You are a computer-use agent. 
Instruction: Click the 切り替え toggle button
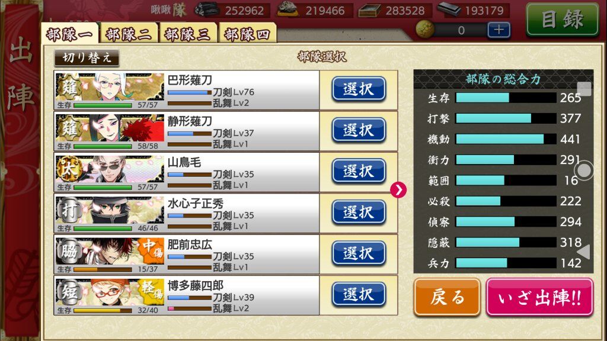click(87, 58)
